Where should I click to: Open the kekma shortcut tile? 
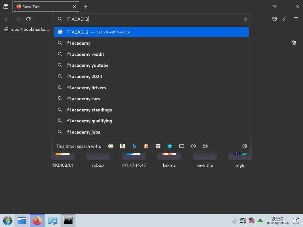tap(169, 160)
